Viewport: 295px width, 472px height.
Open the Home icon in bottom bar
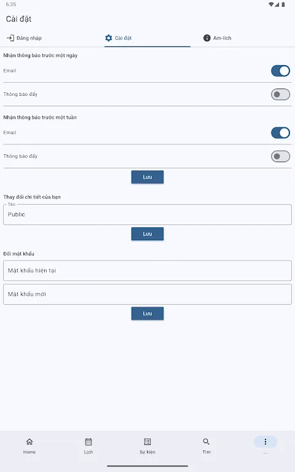(29, 442)
